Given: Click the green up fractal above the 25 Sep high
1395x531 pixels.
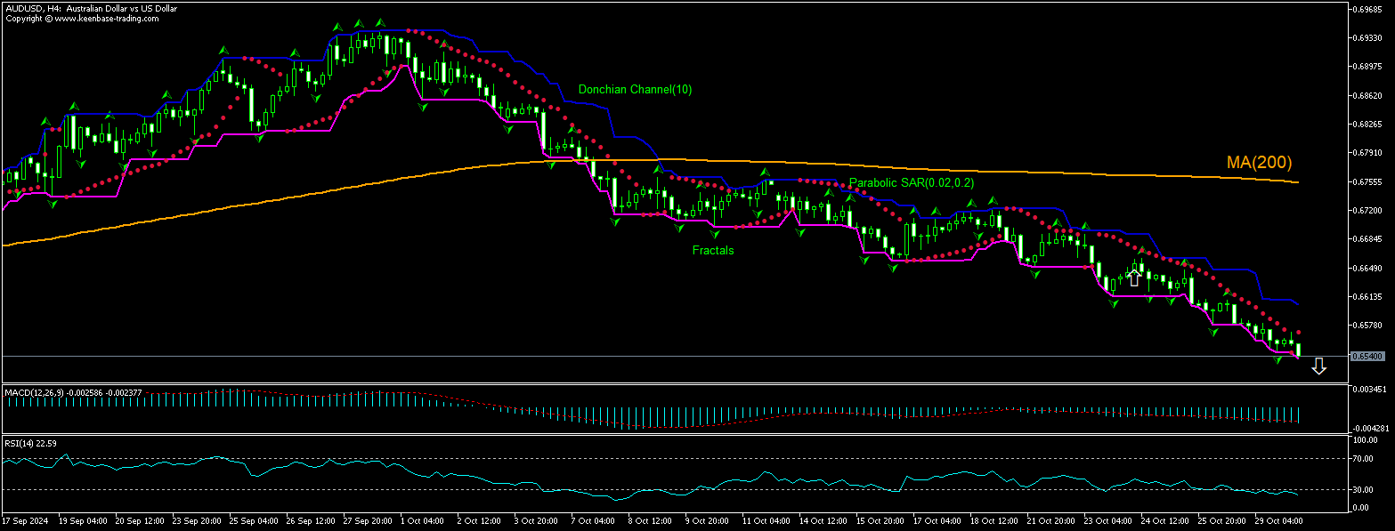Looking at the screenshot, I should [223, 51].
